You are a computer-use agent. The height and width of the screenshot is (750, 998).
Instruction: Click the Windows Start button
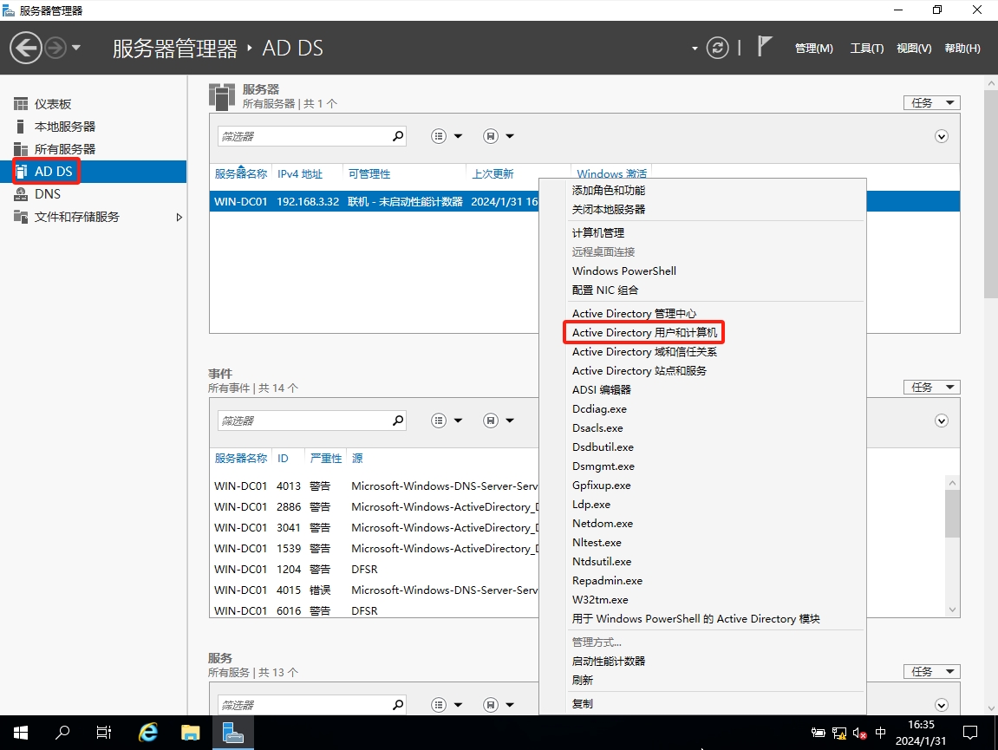click(x=20, y=733)
